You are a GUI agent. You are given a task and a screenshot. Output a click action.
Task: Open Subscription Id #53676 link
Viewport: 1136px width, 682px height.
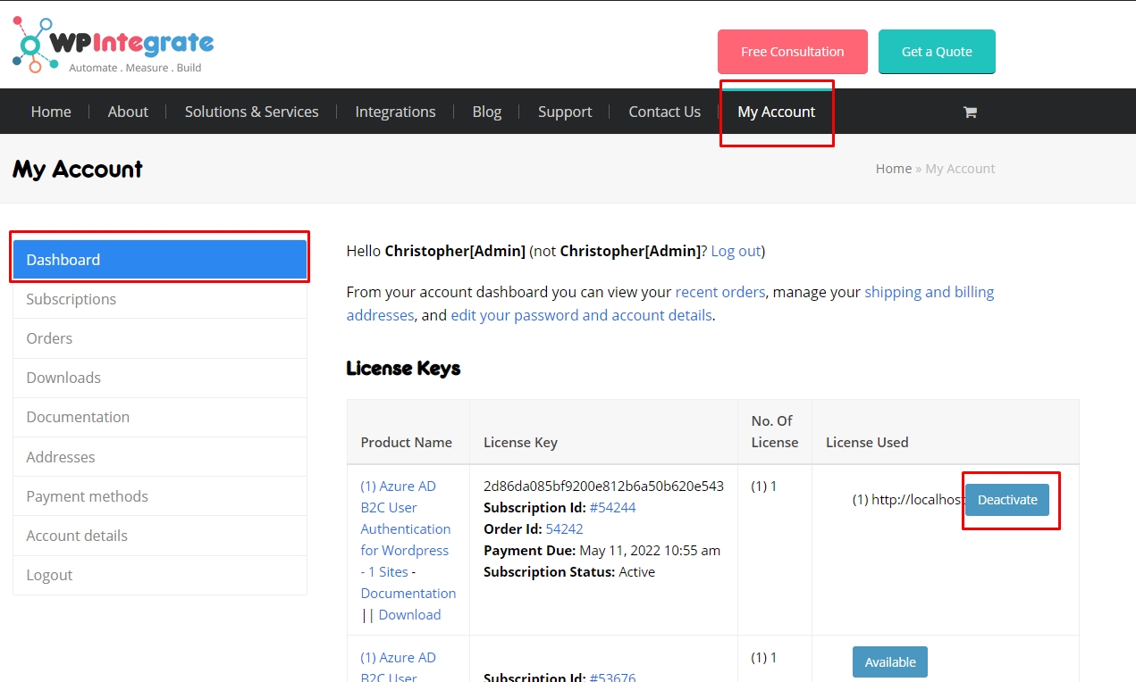click(x=612, y=677)
